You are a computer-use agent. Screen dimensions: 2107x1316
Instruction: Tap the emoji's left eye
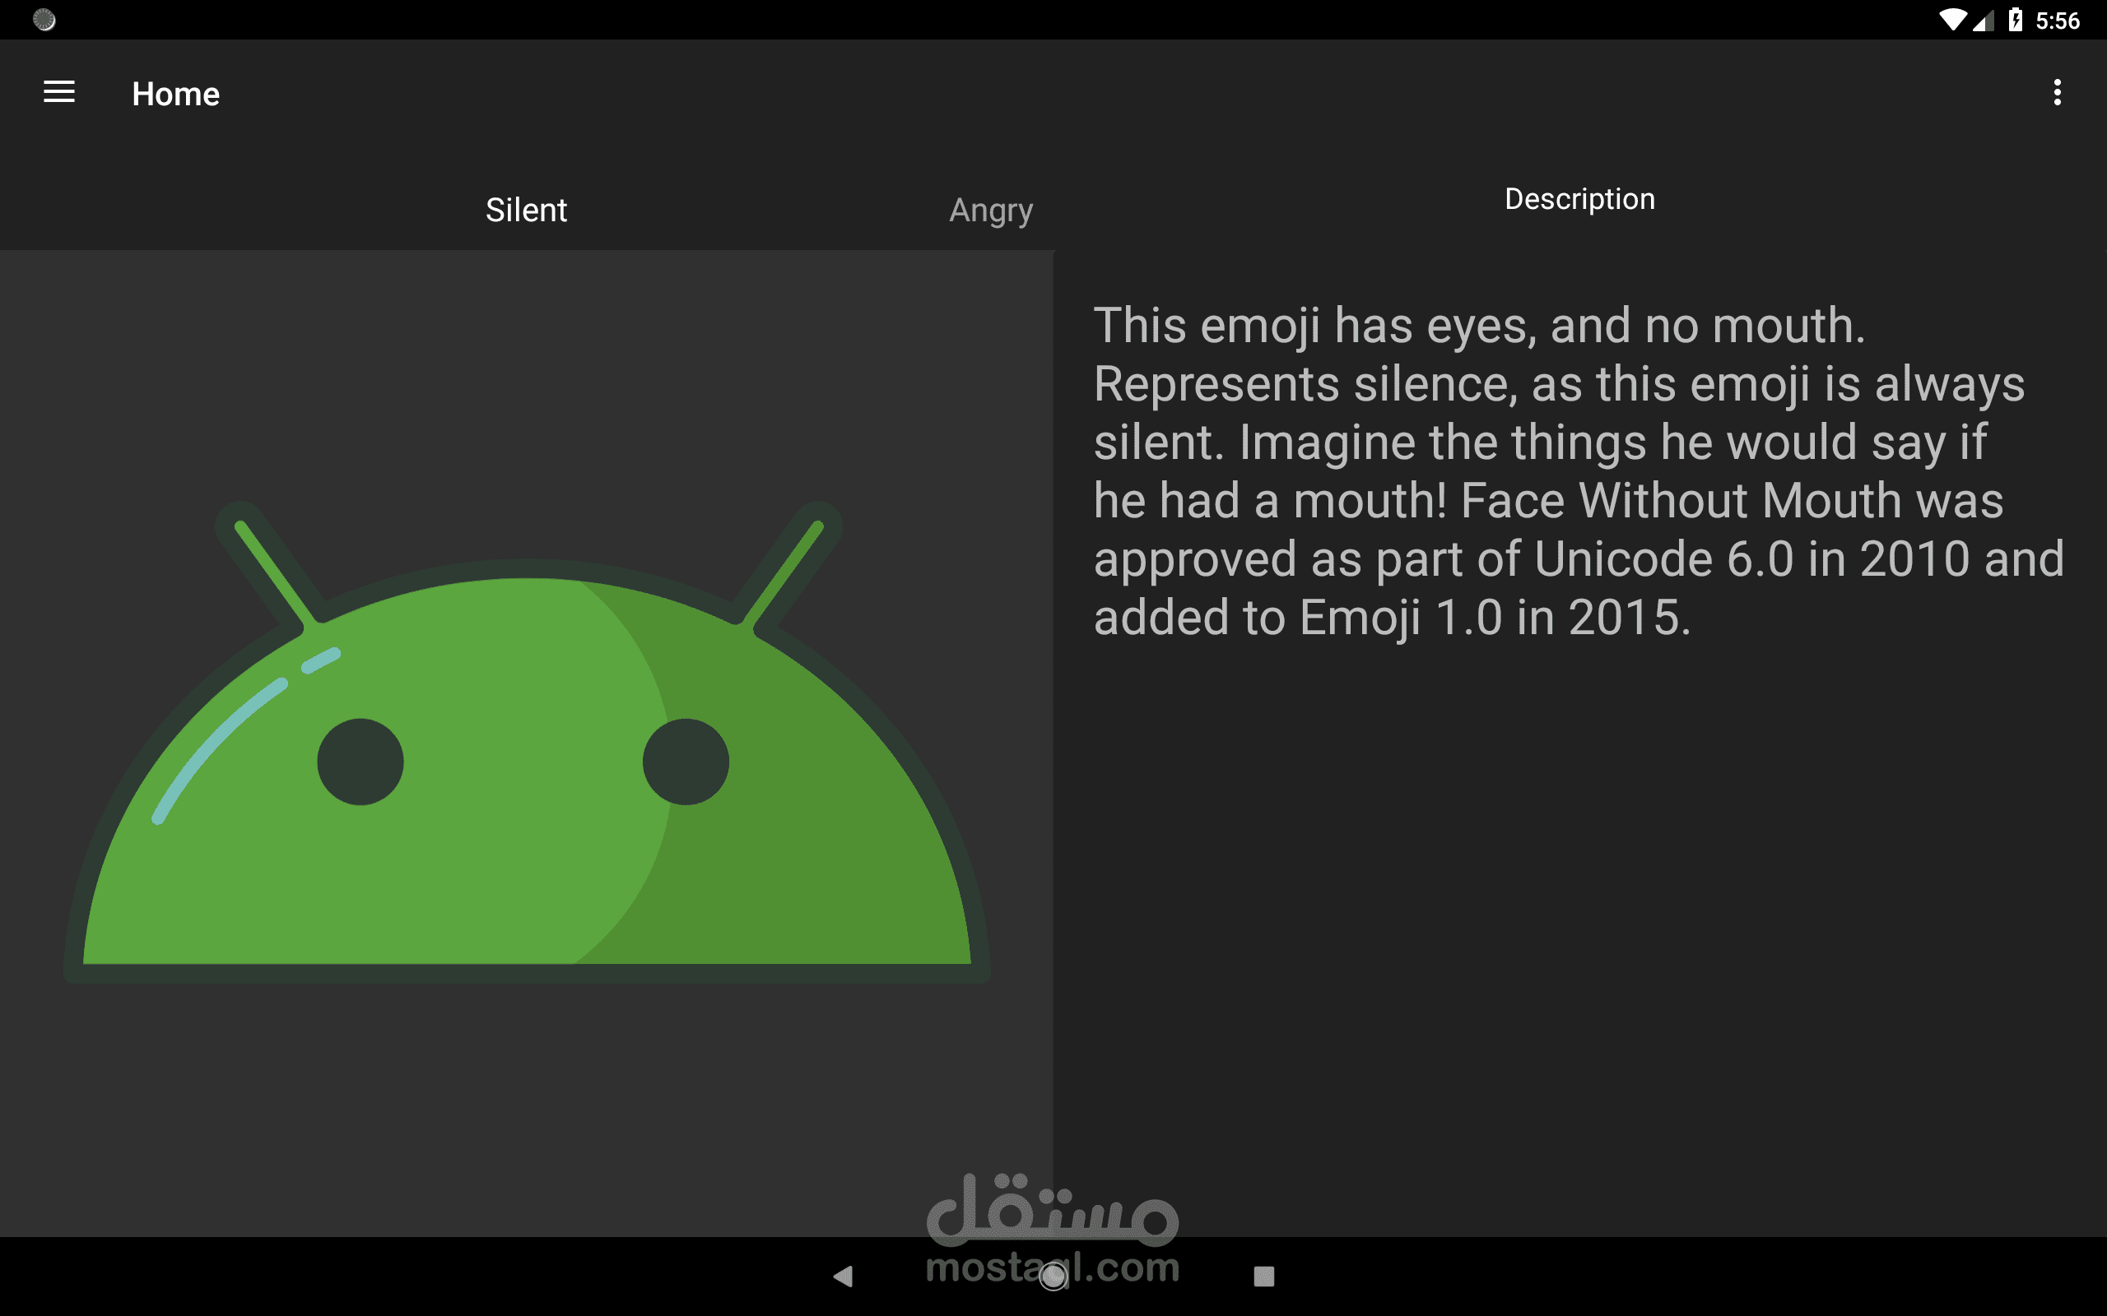coord(360,762)
